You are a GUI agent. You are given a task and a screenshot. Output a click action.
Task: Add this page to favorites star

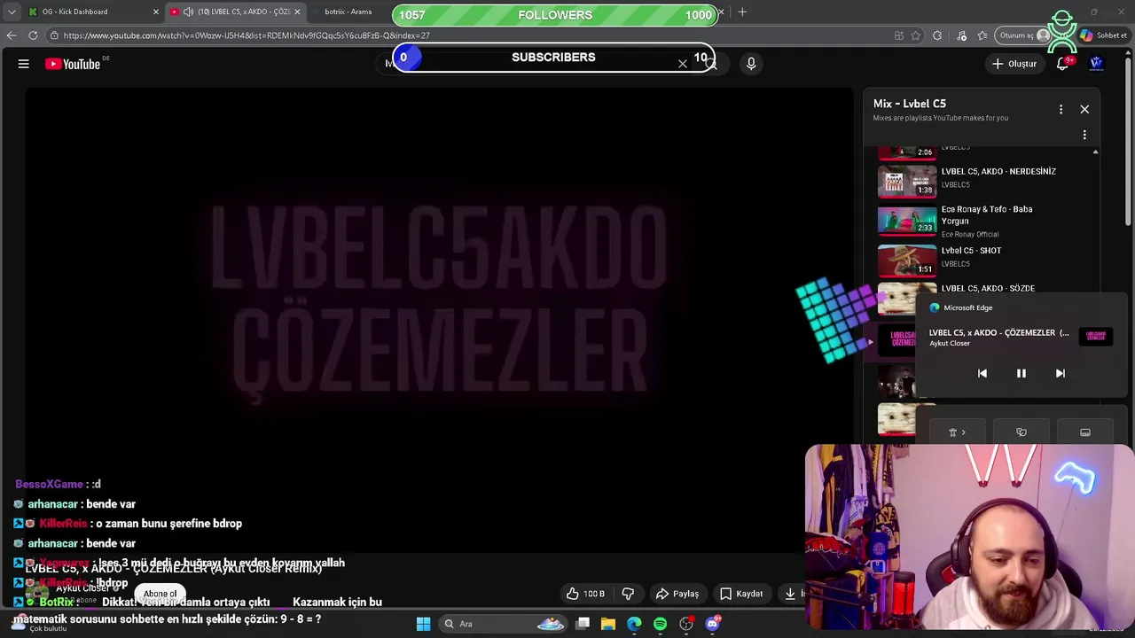pyautogui.click(x=916, y=35)
